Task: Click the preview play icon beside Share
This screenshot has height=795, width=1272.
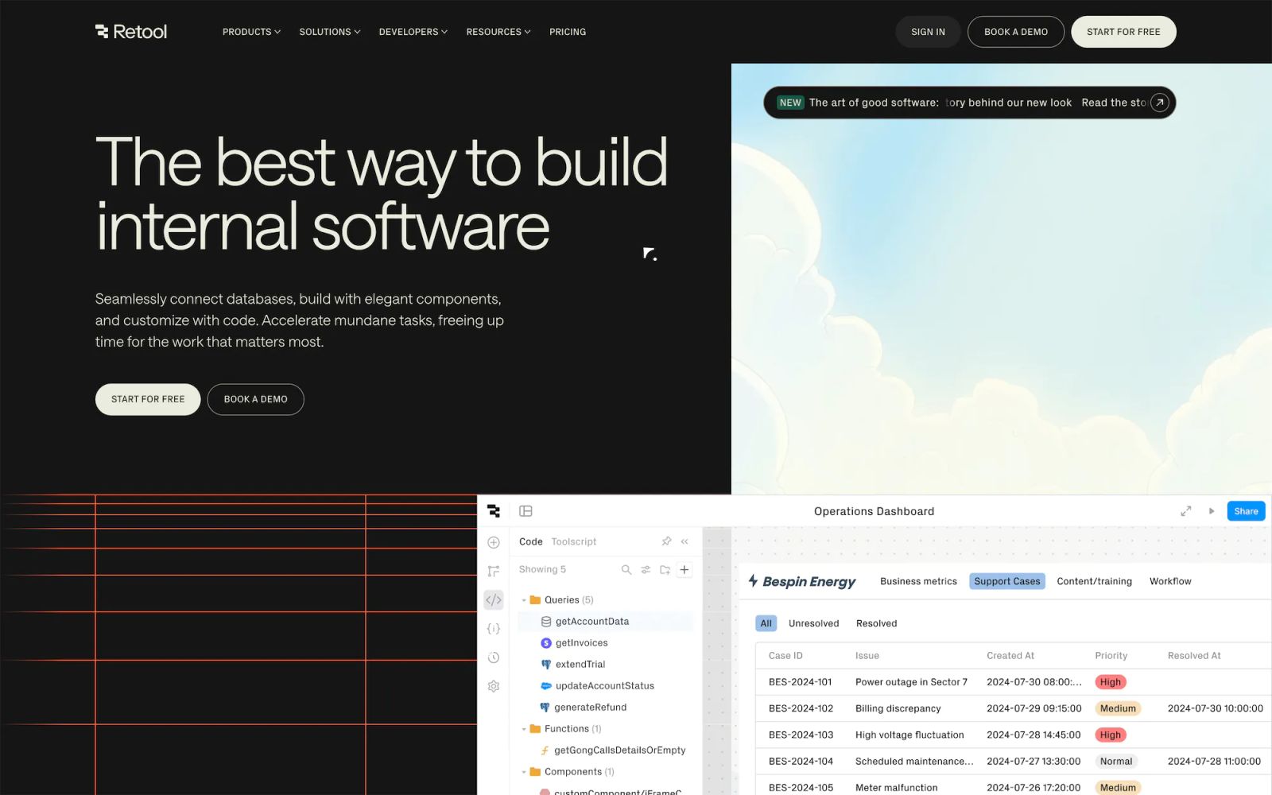Action: [x=1212, y=511]
